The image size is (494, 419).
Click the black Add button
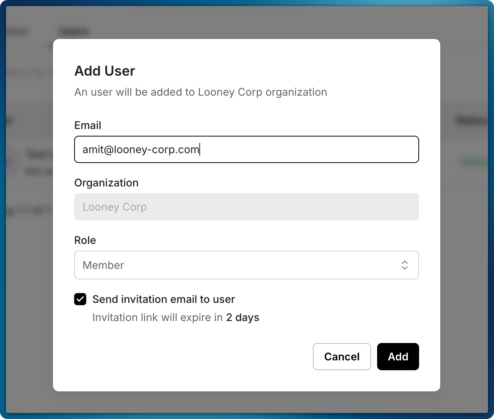[398, 357]
